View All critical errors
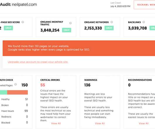This screenshot has height=129, width=155. (x=56, y=123)
